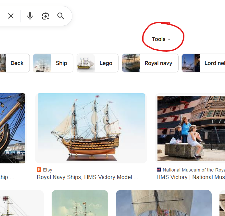Clear the search box with X icon
225x216 pixels.
coord(11,16)
